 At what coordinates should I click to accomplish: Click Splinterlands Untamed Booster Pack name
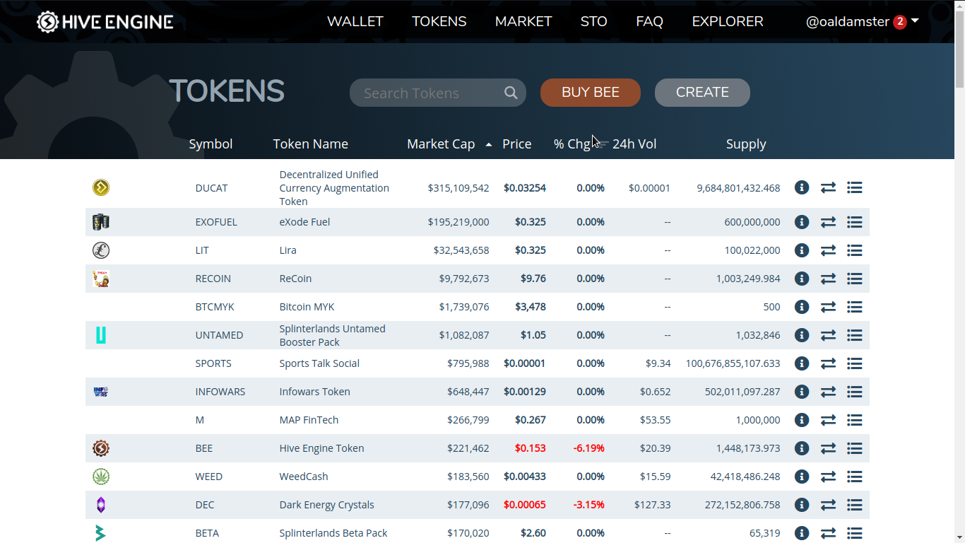[x=332, y=335]
